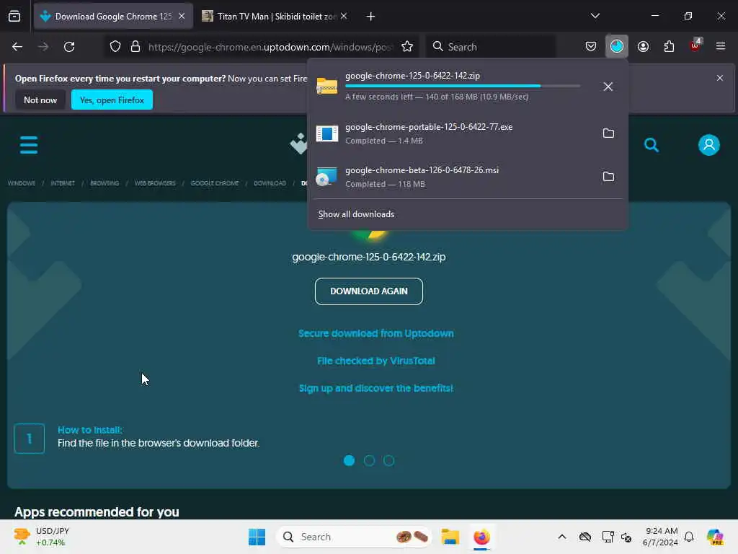738x554 pixels.
Task: Click the WEB BROWSERS breadcrumb
Action: coord(155,183)
